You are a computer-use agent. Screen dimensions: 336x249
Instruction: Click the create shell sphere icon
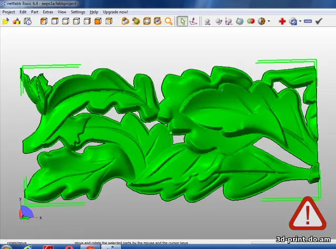coord(261,21)
